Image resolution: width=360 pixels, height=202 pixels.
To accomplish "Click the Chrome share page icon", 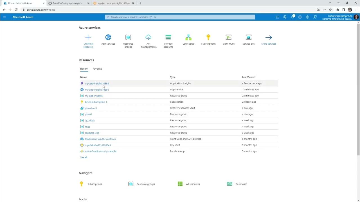I will click(324, 10).
